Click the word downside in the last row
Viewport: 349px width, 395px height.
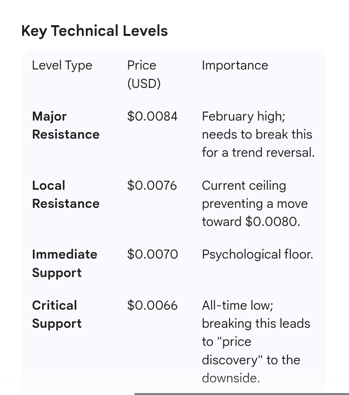point(231,378)
